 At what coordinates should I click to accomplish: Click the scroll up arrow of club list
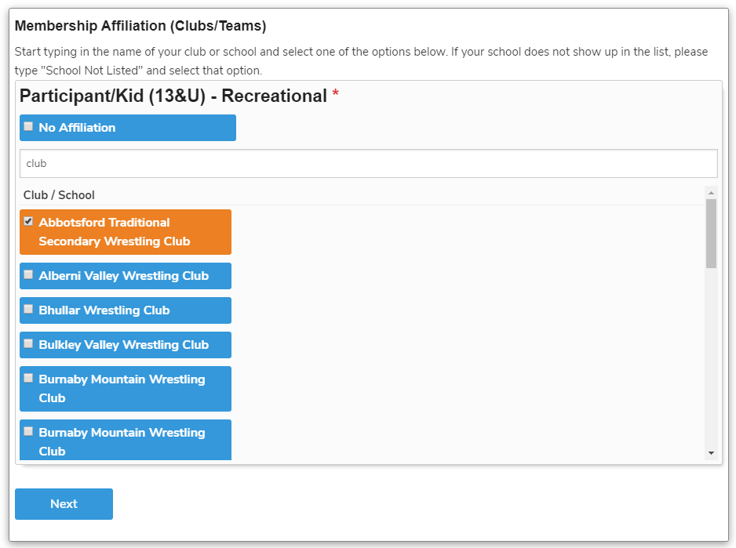[711, 192]
